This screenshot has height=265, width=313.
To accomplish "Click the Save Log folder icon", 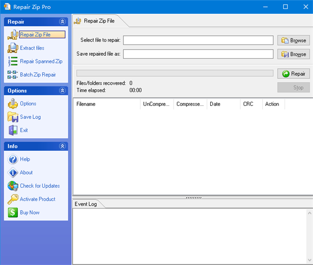I will point(13,117).
